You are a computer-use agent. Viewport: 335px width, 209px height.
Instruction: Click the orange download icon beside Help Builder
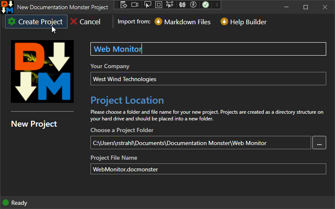coord(224,21)
